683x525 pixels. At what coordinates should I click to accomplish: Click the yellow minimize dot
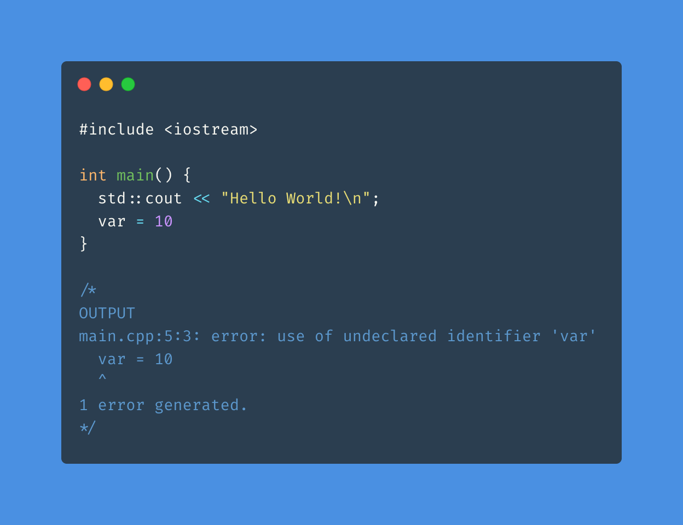[x=106, y=84]
